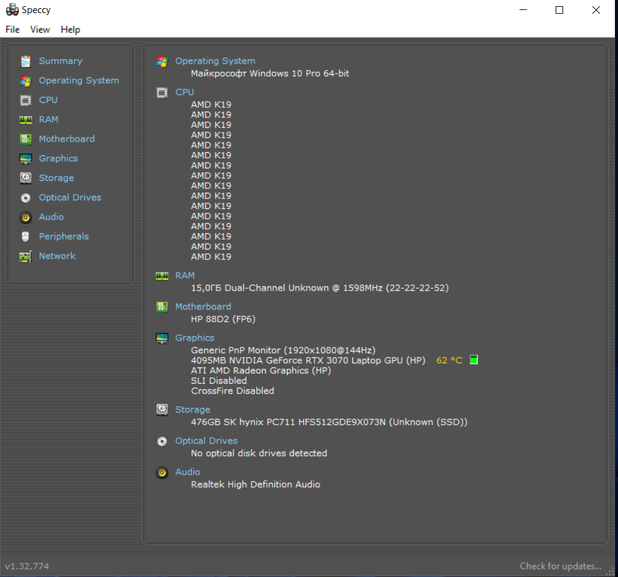The height and width of the screenshot is (577, 618).
Task: Click the NVIDIA GeForce RTX 3070 line
Action: (x=308, y=361)
